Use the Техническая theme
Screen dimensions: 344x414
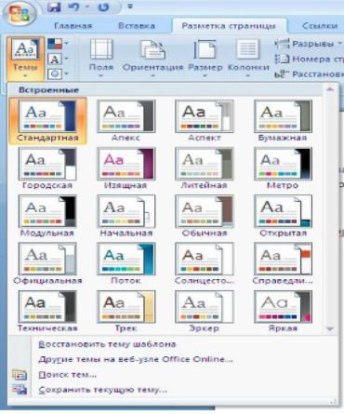[47, 312]
